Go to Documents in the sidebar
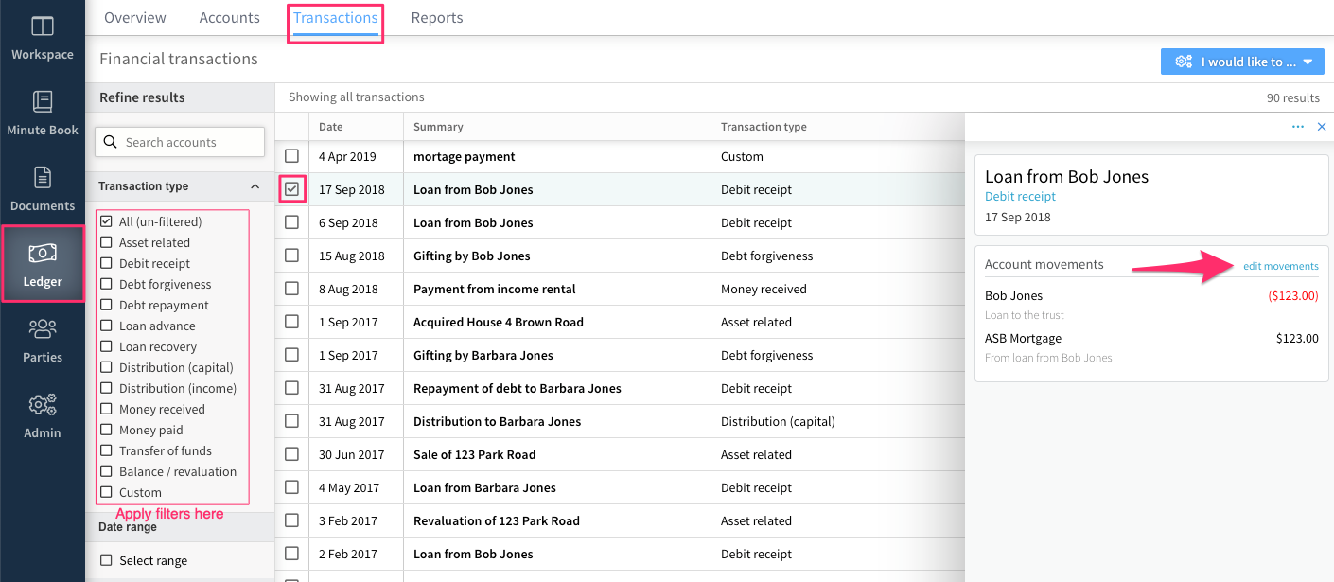Screen dimensions: 1334x582 [x=43, y=178]
